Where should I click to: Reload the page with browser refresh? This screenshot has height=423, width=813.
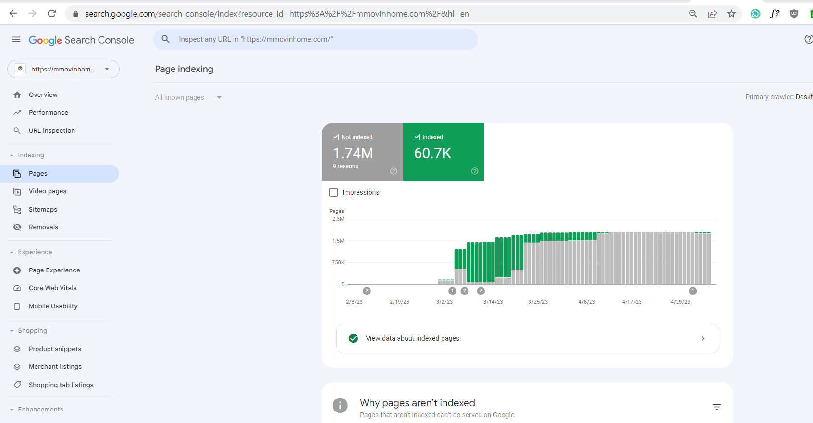pyautogui.click(x=52, y=14)
